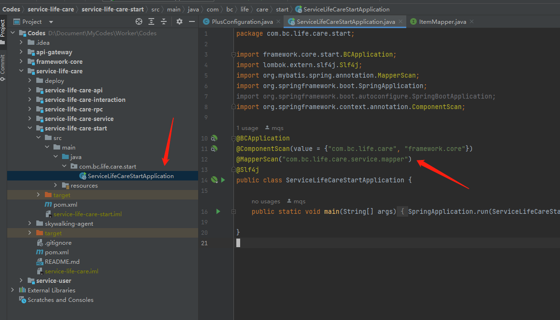This screenshot has height=320, width=560.
Task: Open Project panel gear options
Action: pyautogui.click(x=180, y=22)
